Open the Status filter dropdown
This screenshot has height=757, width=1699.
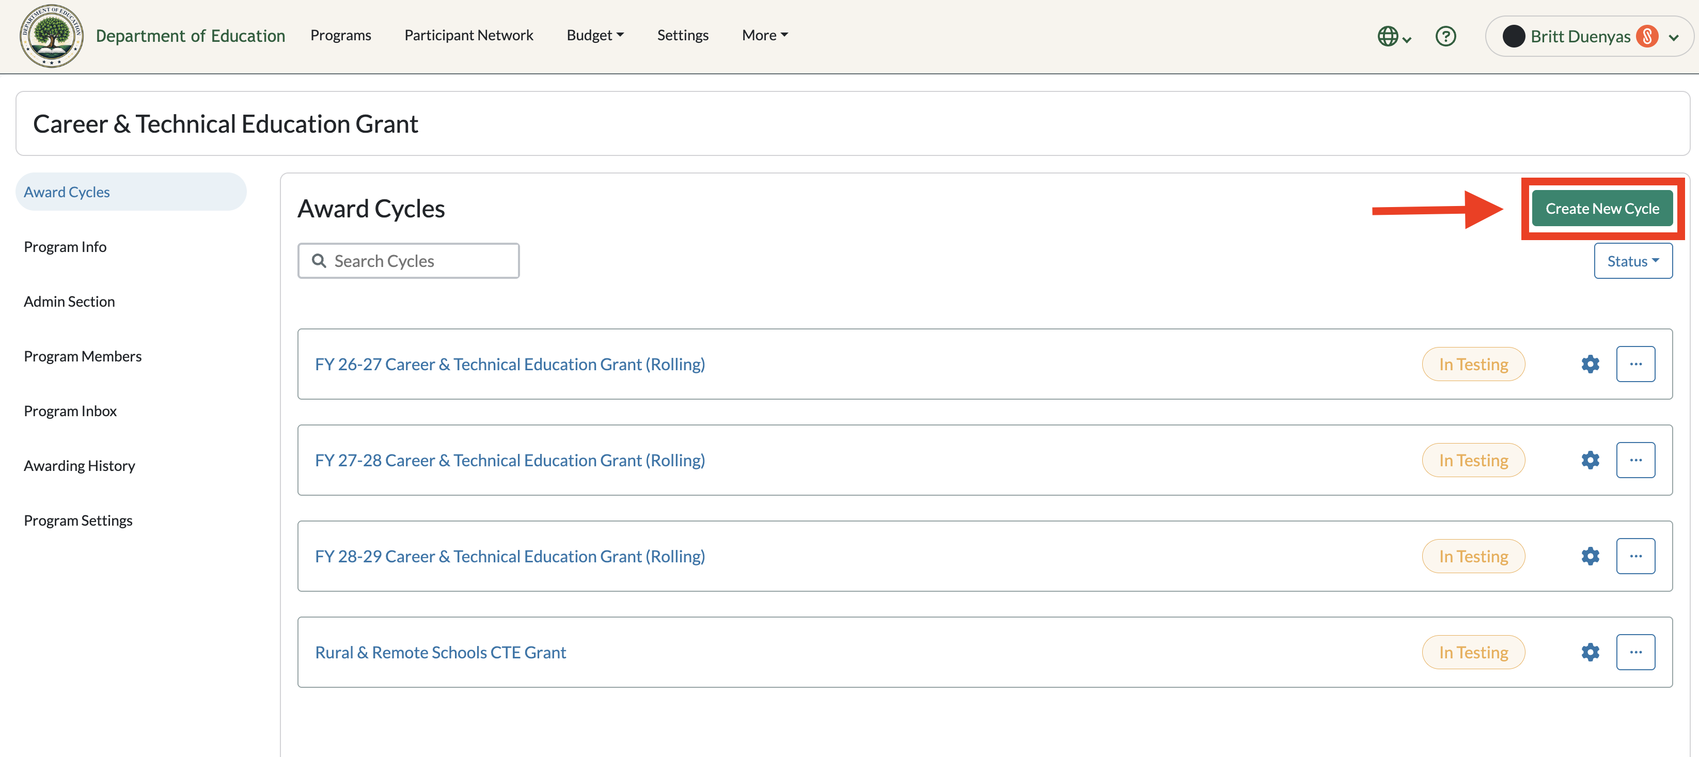1633,261
